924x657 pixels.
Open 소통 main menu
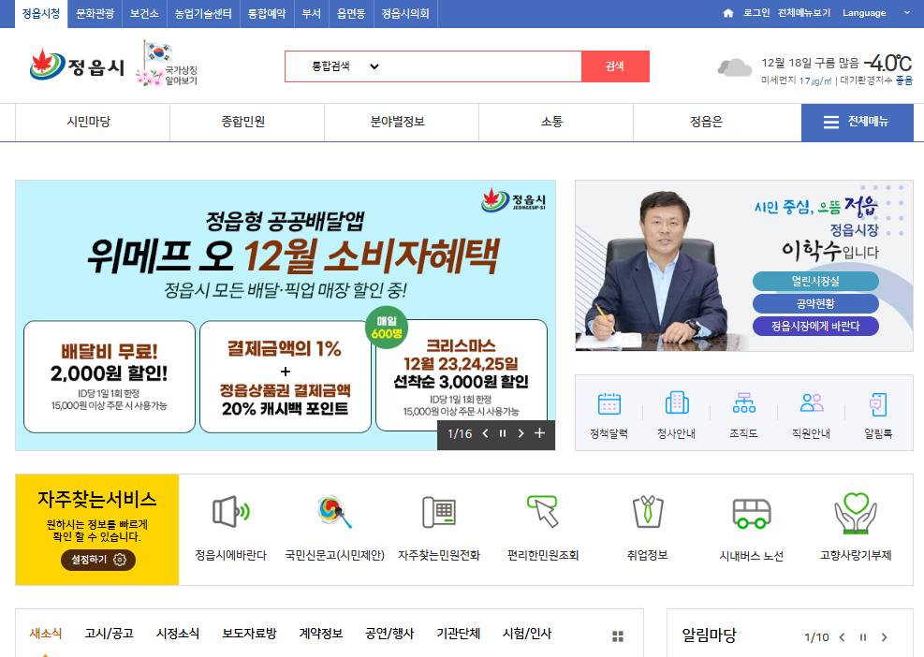(552, 122)
